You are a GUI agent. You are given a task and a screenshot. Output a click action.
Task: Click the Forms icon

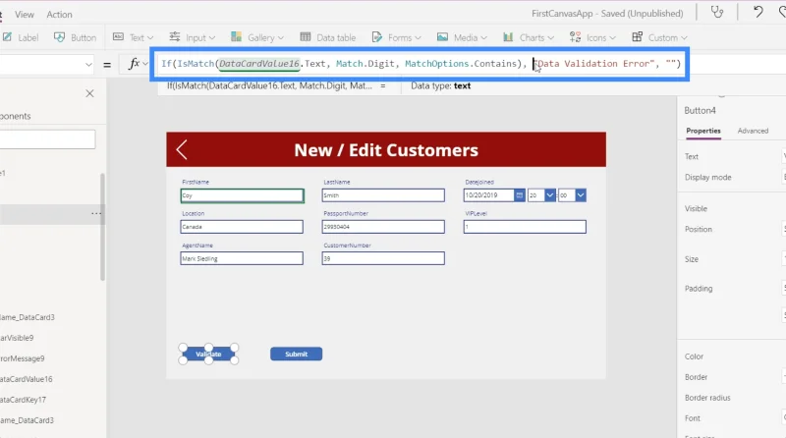pyautogui.click(x=377, y=37)
